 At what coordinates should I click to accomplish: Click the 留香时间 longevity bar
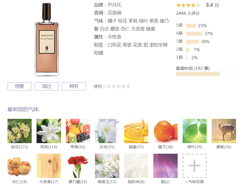[208, 74]
